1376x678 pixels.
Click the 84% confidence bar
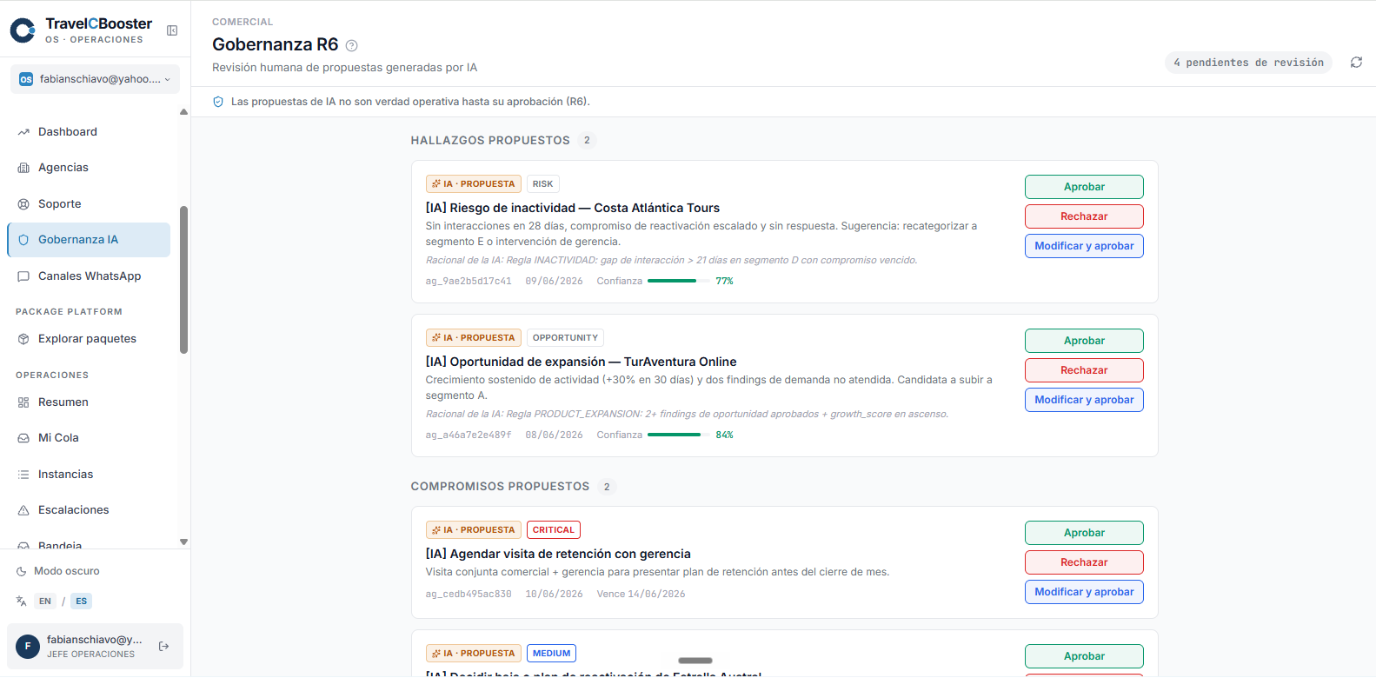coord(679,435)
